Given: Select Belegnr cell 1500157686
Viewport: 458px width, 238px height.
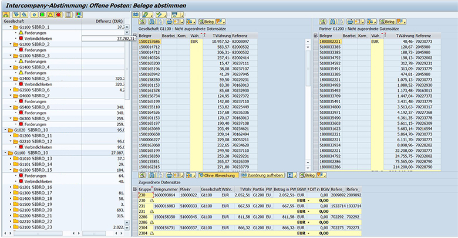Looking at the screenshot, I should (x=150, y=42).
